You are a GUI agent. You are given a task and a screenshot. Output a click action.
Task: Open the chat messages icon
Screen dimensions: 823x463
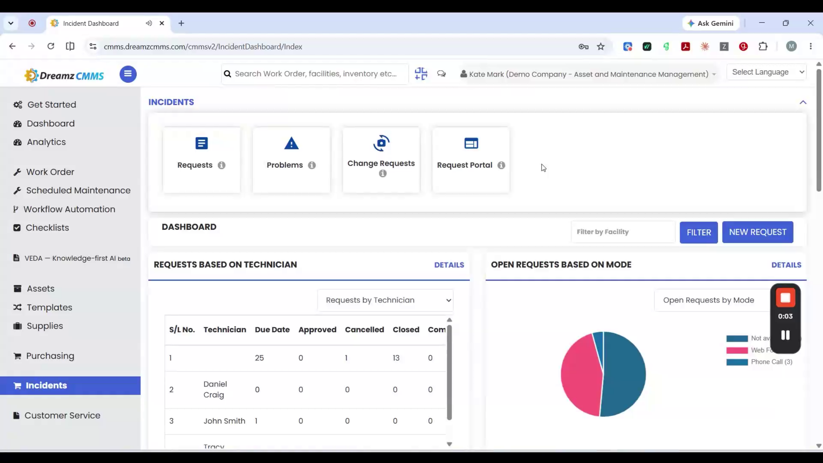click(x=441, y=74)
